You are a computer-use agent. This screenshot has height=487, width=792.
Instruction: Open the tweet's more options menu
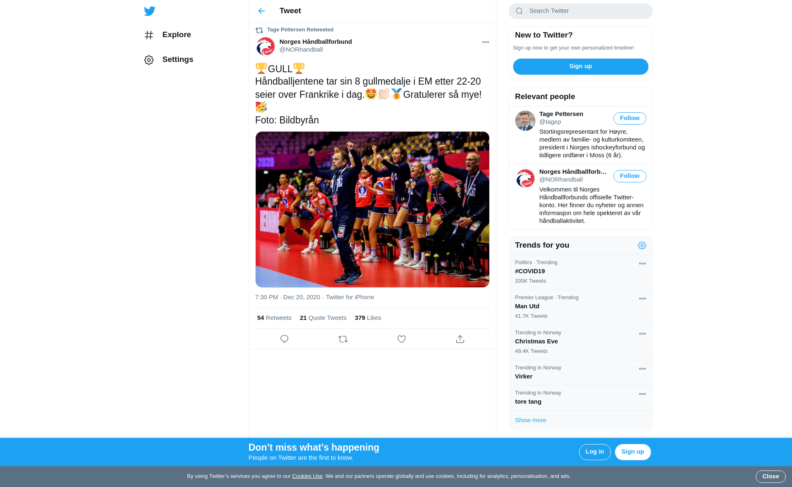coord(486,42)
